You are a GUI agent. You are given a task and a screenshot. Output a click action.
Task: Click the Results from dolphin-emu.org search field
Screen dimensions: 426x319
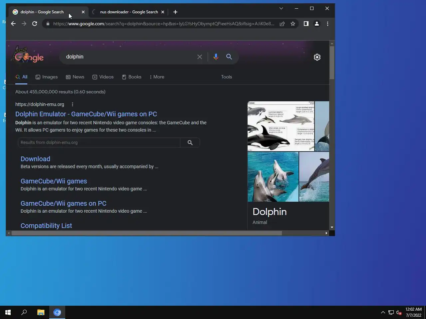tap(99, 143)
